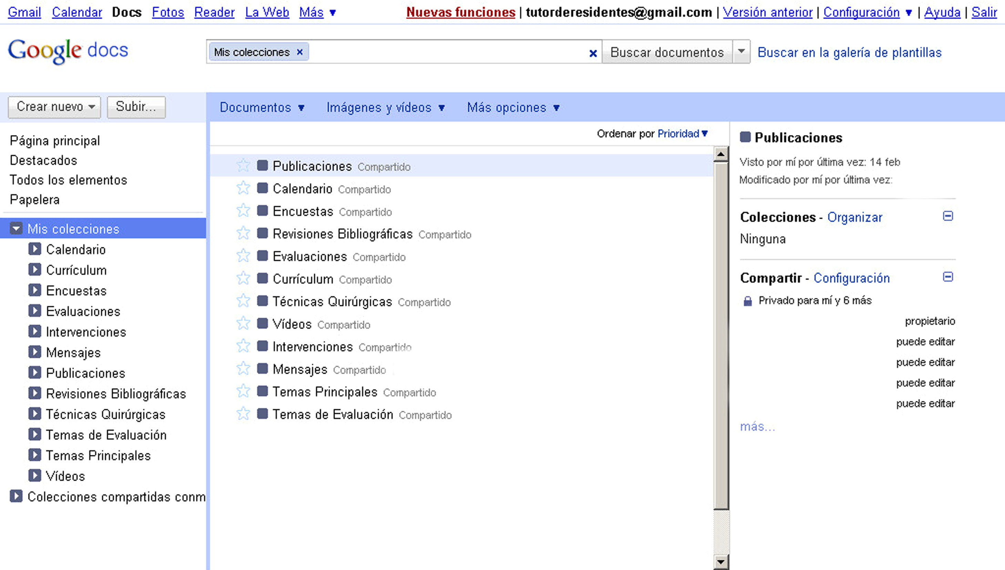Viewport: 1005px width, 570px height.
Task: Clear the search box with blue X
Action: (593, 53)
